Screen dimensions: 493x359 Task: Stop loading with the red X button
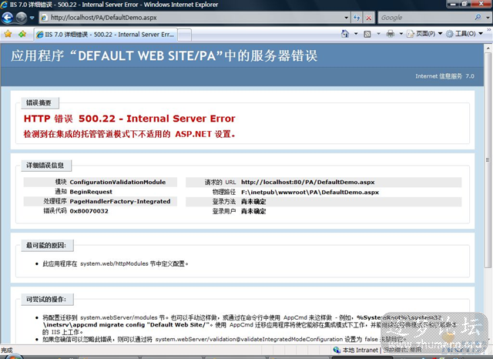368,18
